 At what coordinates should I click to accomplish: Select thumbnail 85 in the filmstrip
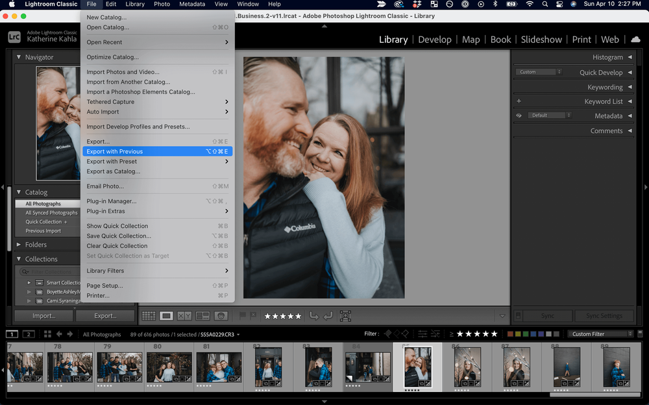pyautogui.click(x=417, y=367)
